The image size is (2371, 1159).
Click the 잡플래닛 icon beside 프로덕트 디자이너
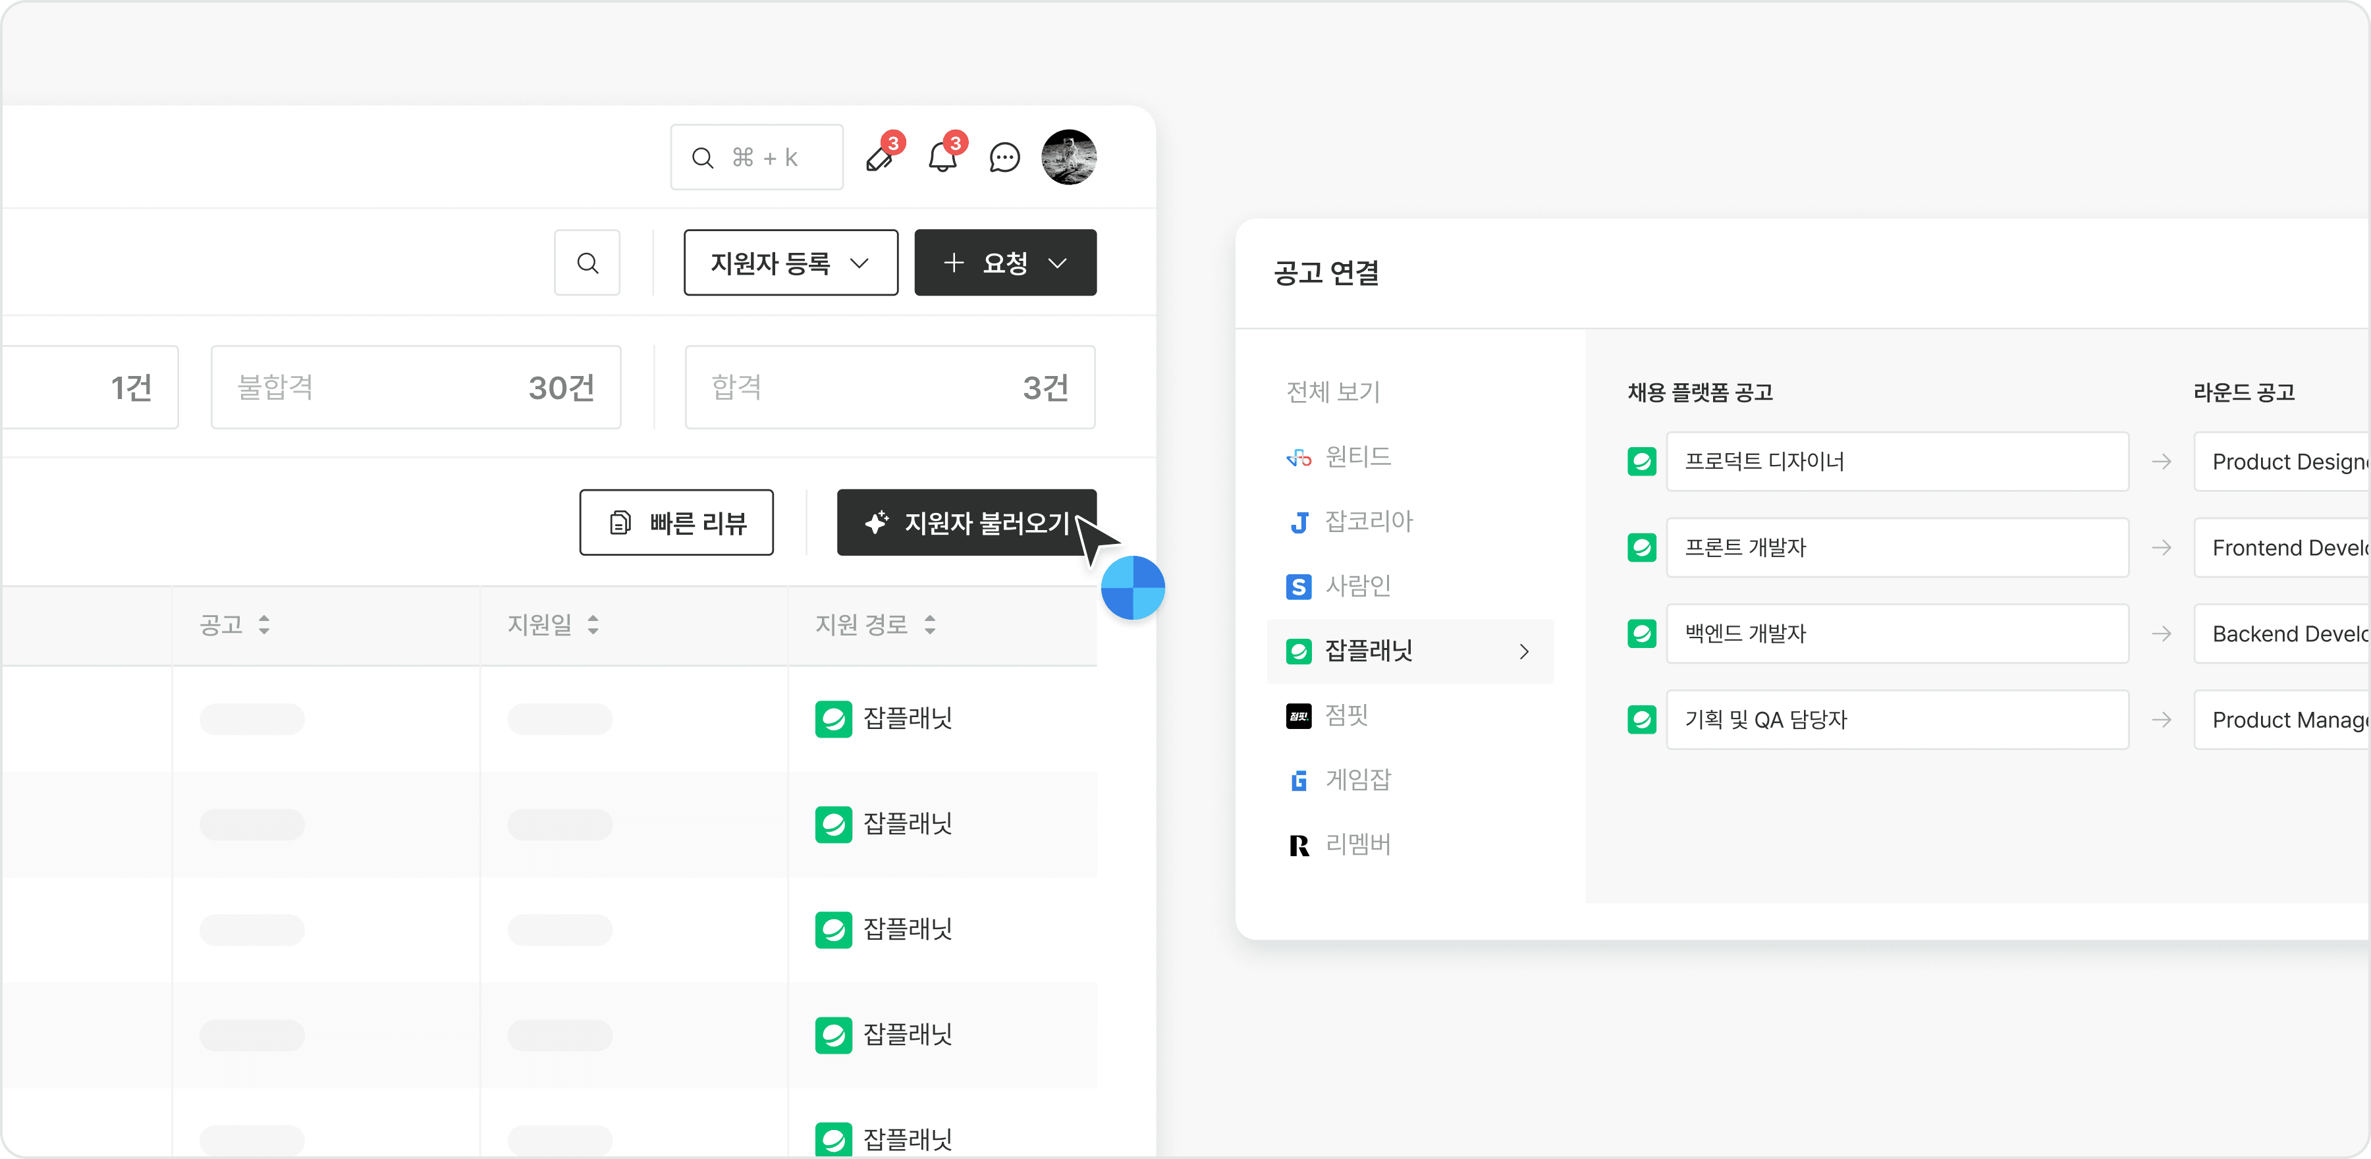click(x=1642, y=461)
